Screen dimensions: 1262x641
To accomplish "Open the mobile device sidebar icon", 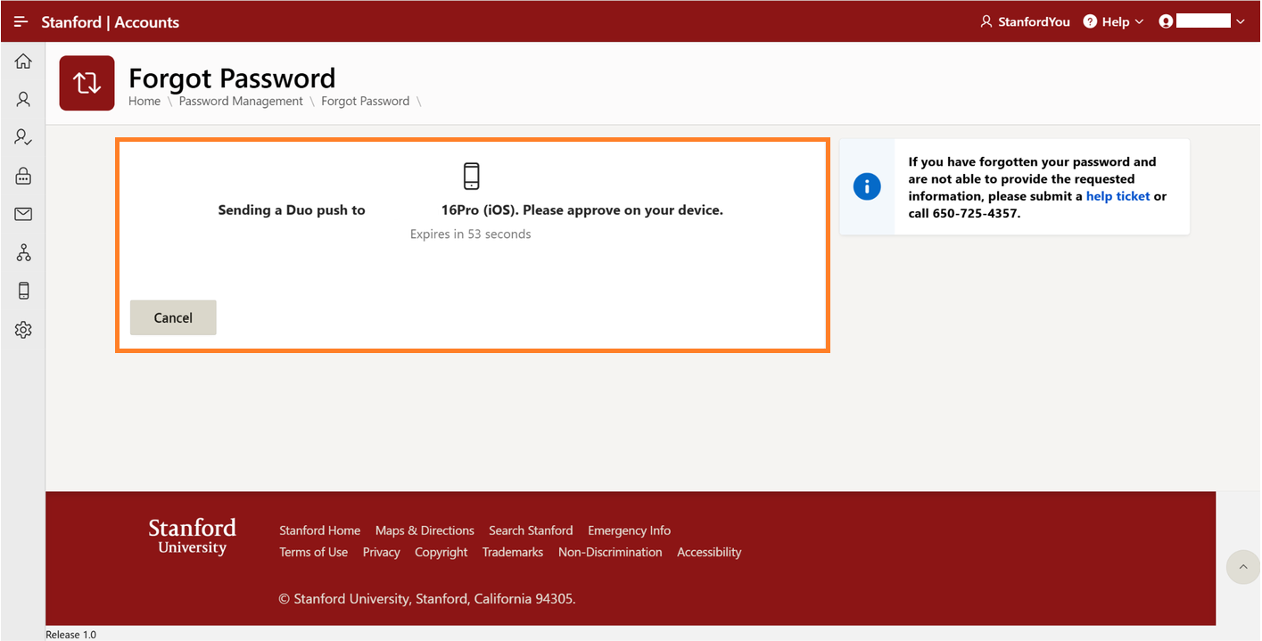I will (23, 291).
